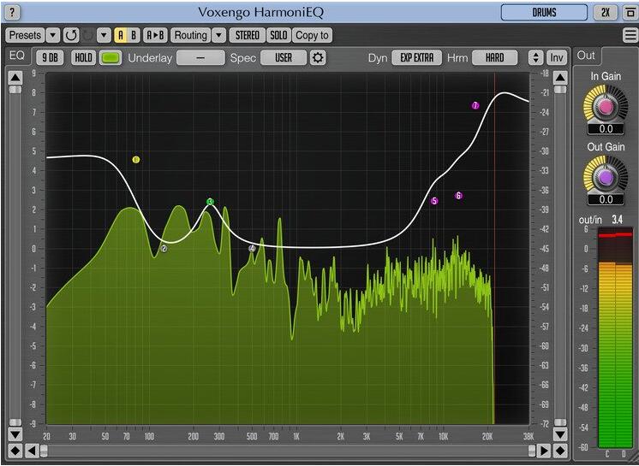The width and height of the screenshot is (639, 466).
Task: Click down arrow below right vertical slider
Action: click(560, 434)
